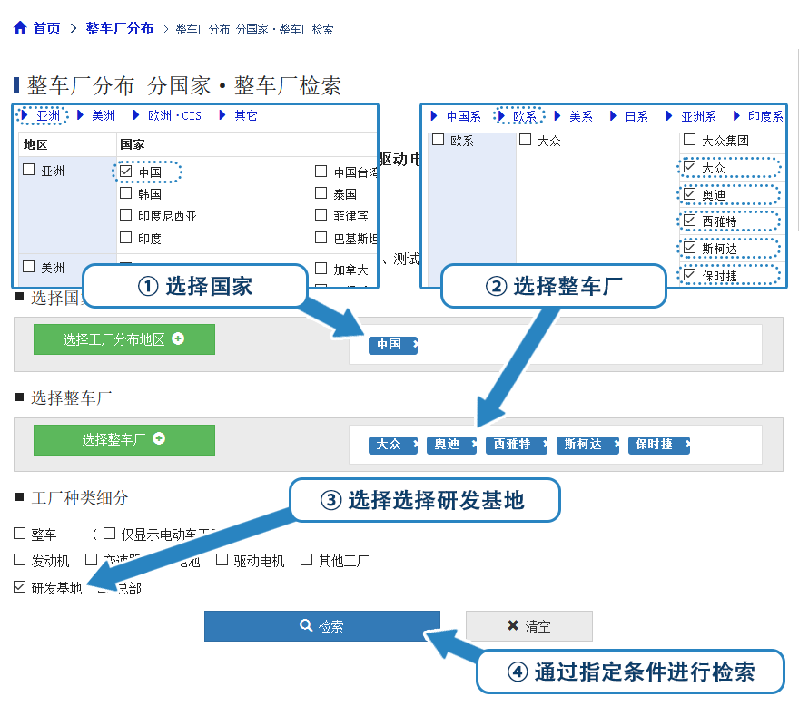Click the 清空 clear button
The height and width of the screenshot is (726, 799).
[529, 626]
